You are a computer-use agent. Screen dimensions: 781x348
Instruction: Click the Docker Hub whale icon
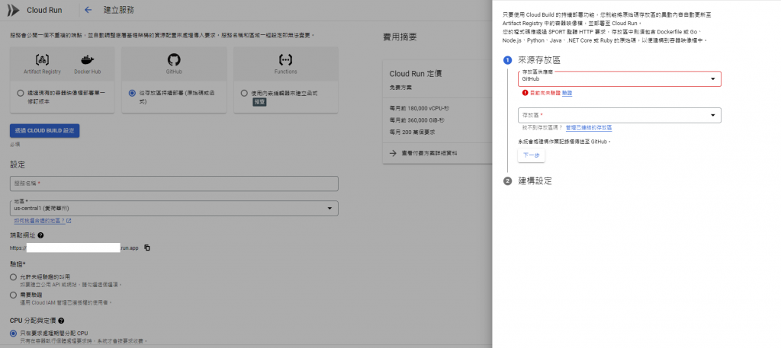point(87,60)
